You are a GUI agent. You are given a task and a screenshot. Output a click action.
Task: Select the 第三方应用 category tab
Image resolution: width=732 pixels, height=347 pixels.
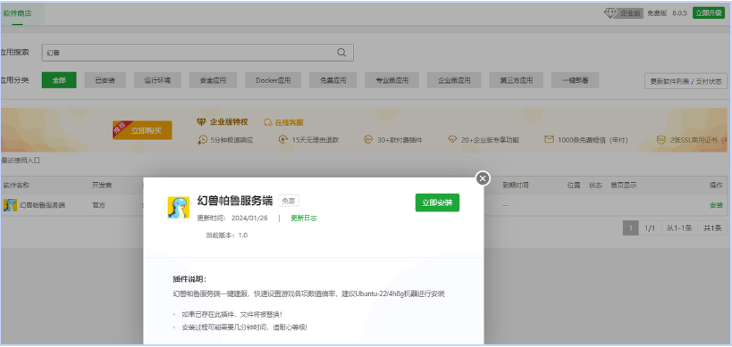point(517,80)
